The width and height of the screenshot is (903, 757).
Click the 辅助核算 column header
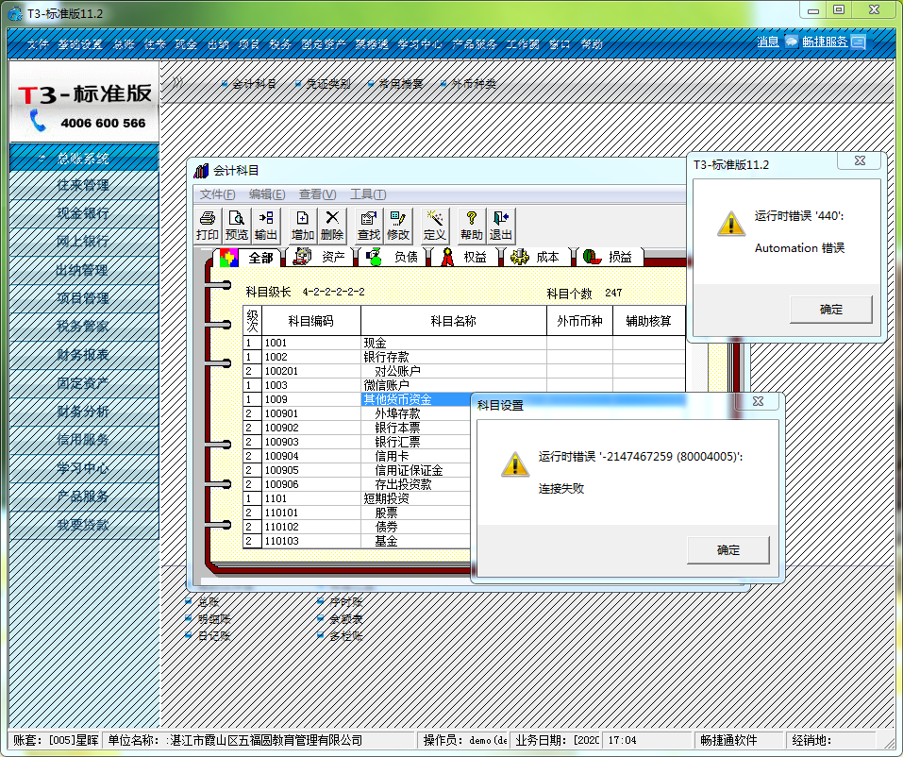648,321
